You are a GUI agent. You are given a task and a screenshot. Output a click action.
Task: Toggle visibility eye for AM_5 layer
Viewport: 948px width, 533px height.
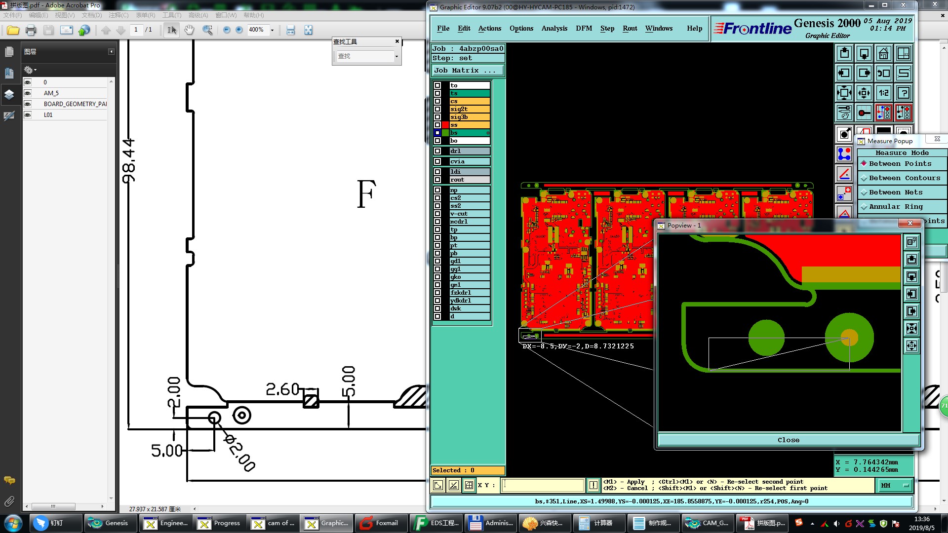(x=28, y=93)
